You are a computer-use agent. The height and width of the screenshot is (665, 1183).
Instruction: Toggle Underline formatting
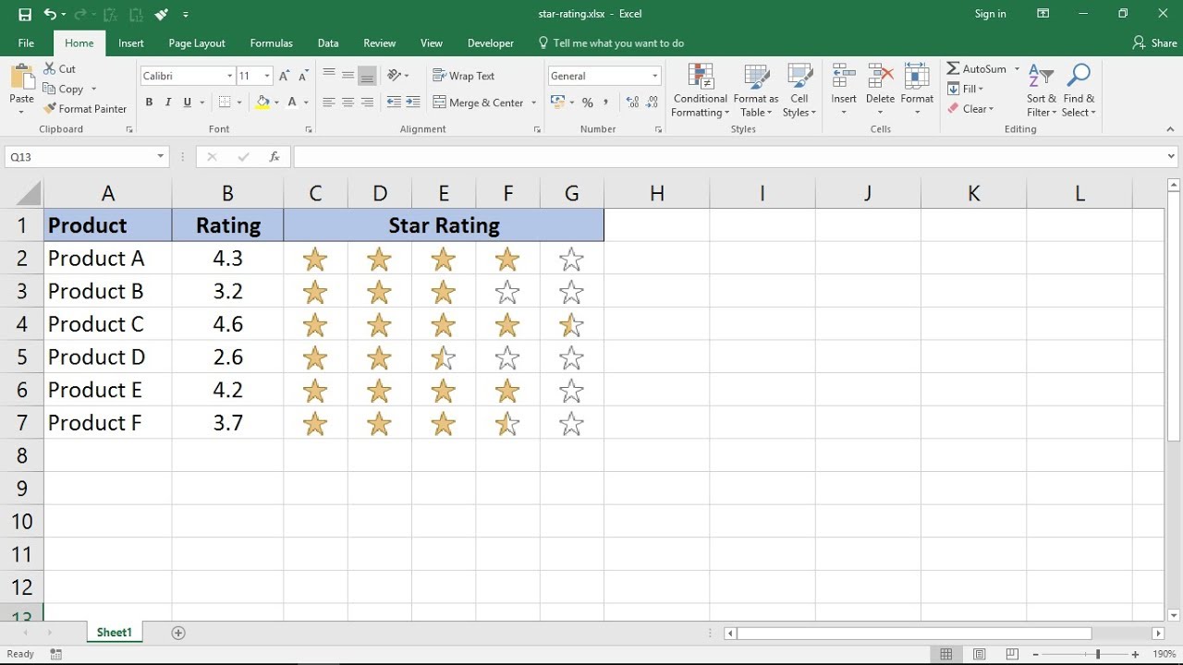tap(188, 103)
